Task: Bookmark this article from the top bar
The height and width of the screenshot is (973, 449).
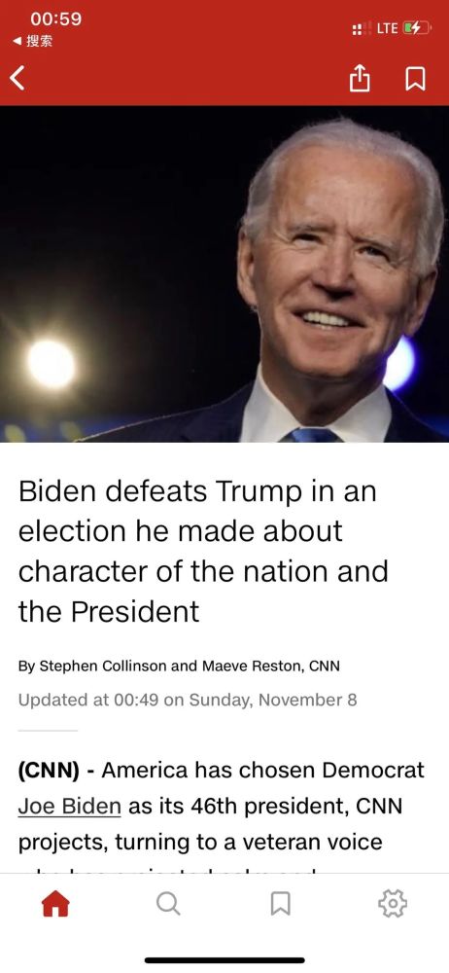Action: [416, 79]
